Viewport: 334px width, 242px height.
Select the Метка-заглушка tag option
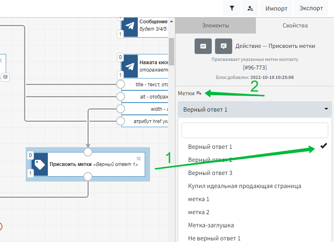(211, 225)
